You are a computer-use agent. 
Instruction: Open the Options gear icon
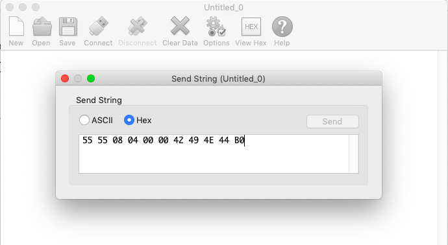click(x=216, y=26)
